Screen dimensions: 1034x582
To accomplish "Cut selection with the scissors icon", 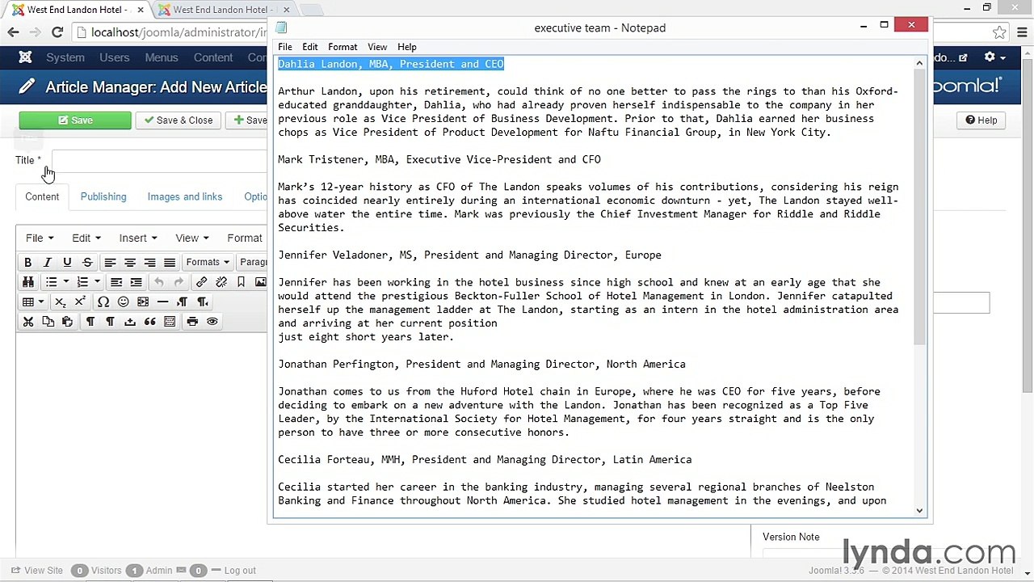I will [27, 322].
